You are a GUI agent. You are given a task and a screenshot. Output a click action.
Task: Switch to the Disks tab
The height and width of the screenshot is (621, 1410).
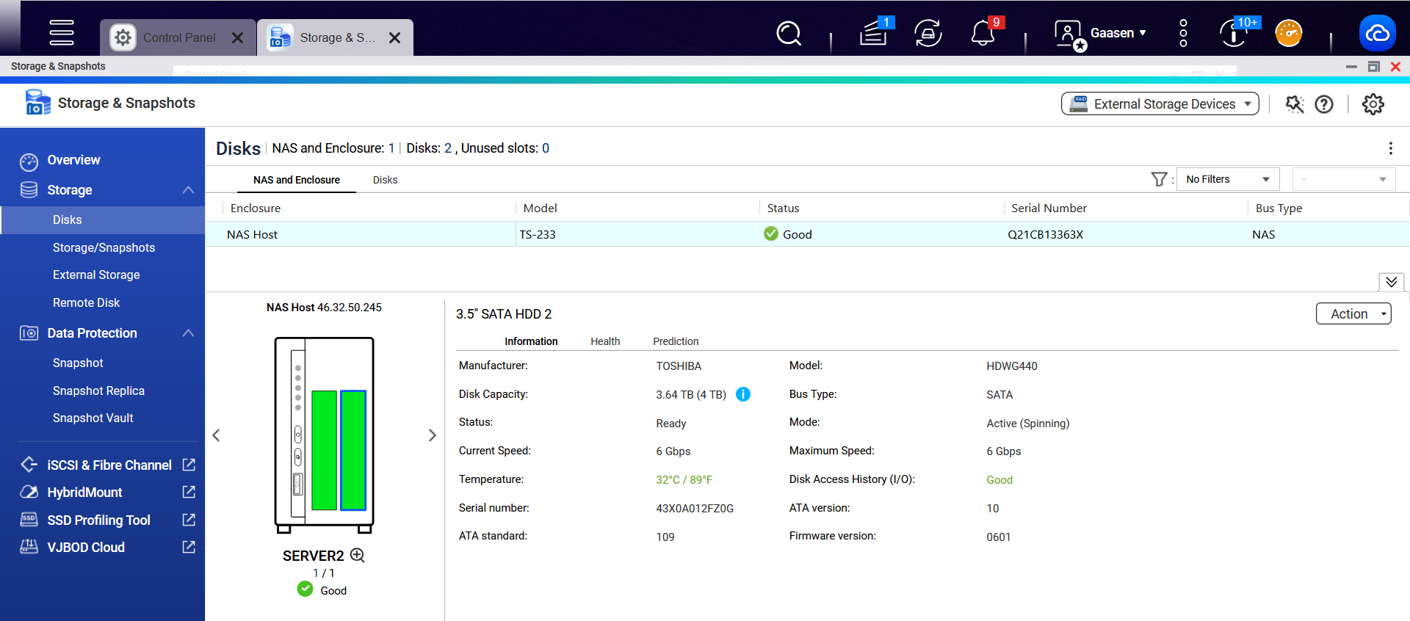coord(385,180)
